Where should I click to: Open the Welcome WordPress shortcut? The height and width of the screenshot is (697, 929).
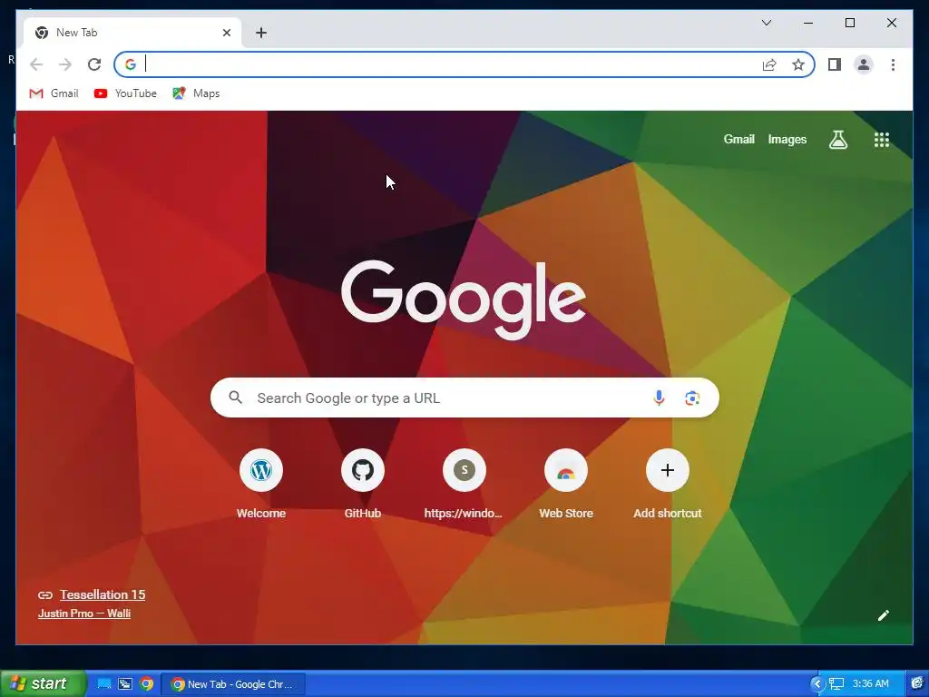[261, 483]
